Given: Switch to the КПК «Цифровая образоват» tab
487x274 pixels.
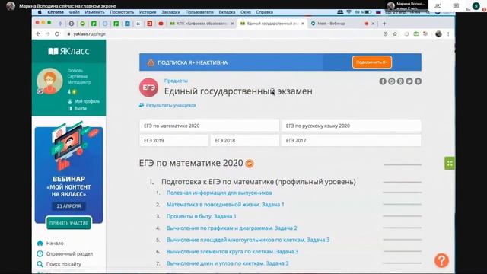Looking at the screenshot, I should (x=202, y=24).
